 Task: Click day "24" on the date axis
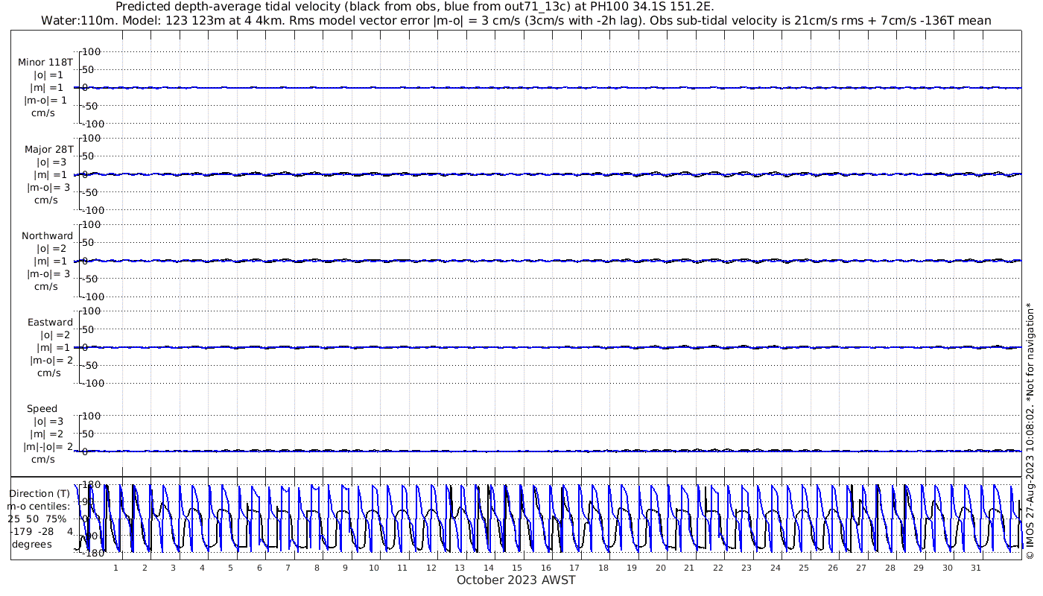(776, 568)
